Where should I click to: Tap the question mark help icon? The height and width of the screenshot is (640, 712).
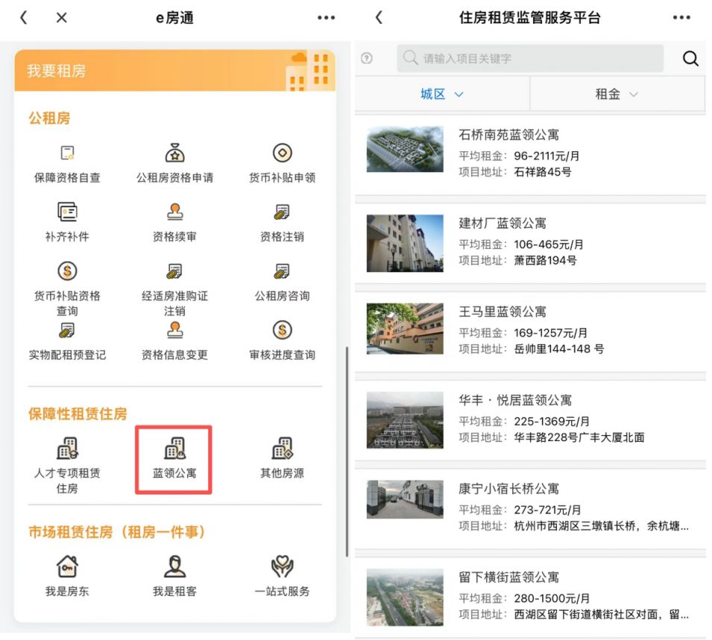tap(366, 58)
